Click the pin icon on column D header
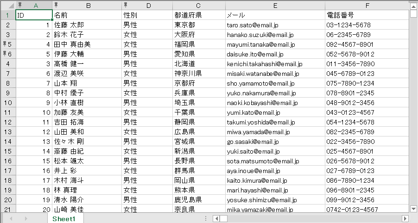418x223 pixels. coord(126,5)
